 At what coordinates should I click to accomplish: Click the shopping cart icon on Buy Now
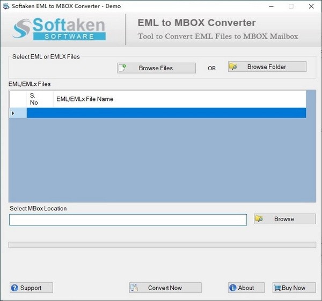277,288
